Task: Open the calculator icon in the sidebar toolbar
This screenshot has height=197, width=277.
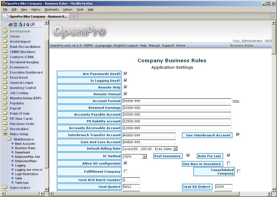Action: [15, 25]
